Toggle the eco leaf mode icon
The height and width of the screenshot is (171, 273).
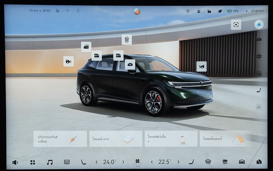tap(220, 11)
